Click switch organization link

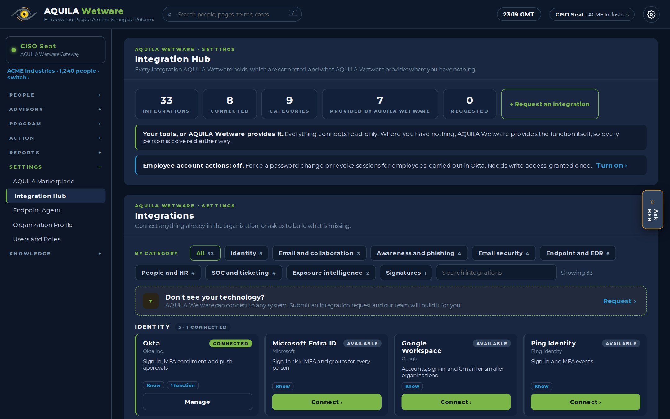18,77
